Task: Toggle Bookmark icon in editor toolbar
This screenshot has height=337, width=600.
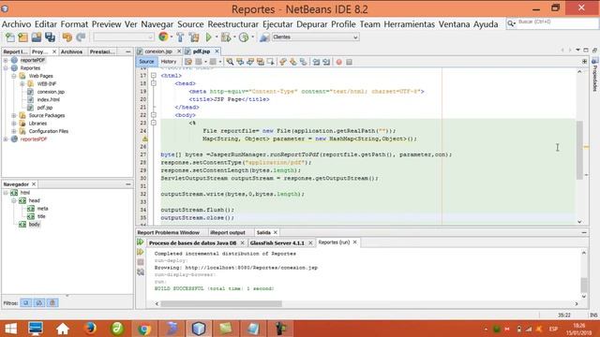Action: [x=304, y=62]
